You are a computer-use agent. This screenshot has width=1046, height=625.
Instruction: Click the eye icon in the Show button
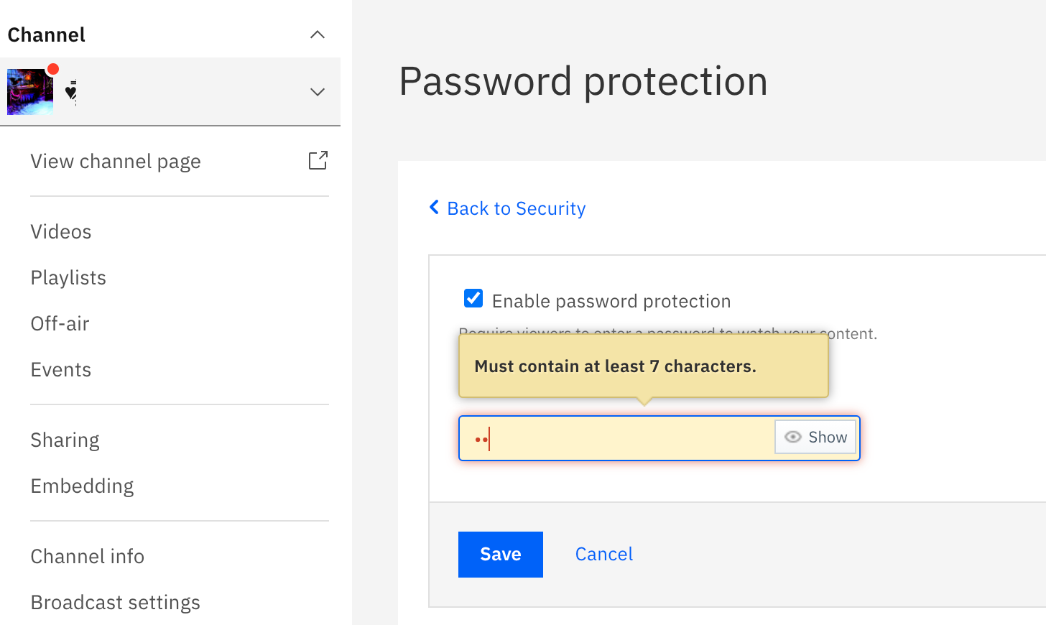tap(793, 437)
